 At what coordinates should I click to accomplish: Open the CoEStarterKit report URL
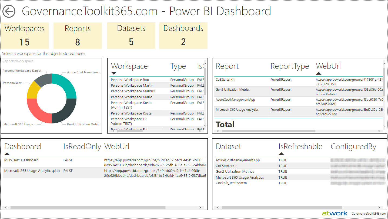(x=349, y=82)
